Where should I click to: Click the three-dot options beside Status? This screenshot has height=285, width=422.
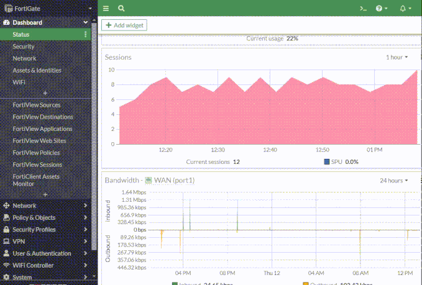point(86,34)
